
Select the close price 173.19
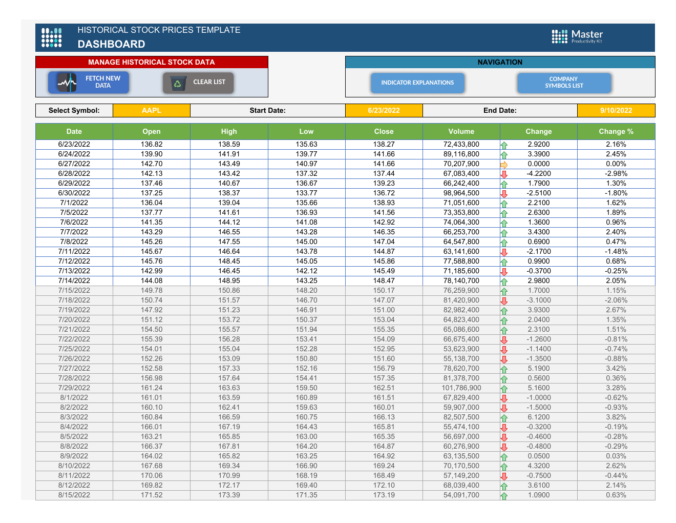pyautogui.click(x=384, y=495)
